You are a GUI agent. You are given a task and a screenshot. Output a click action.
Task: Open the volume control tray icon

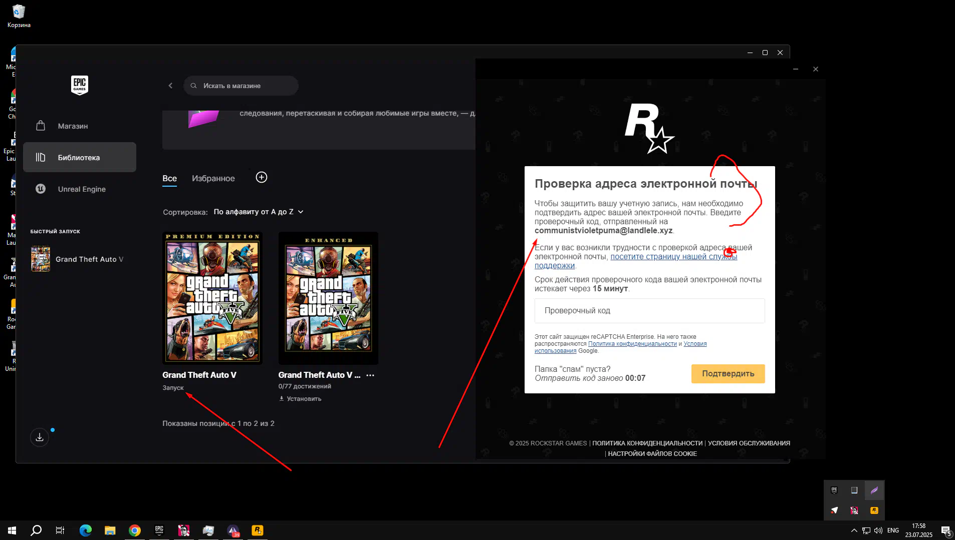coord(878,530)
